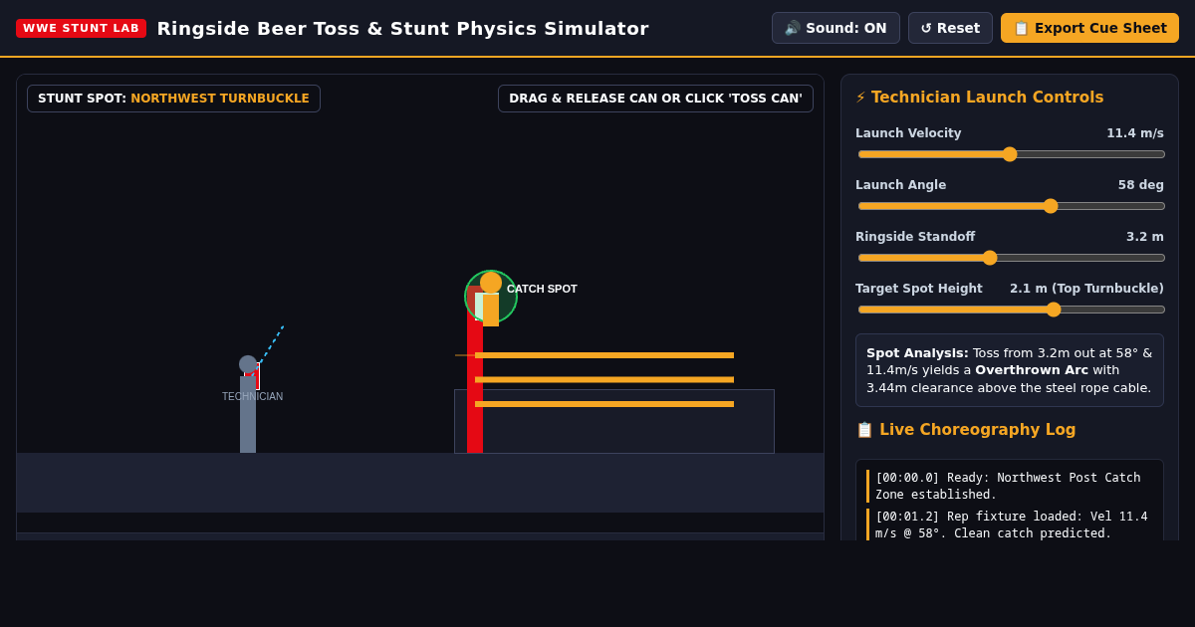Click the technician figure's head
Screen dimensions: 1195x627
248,364
